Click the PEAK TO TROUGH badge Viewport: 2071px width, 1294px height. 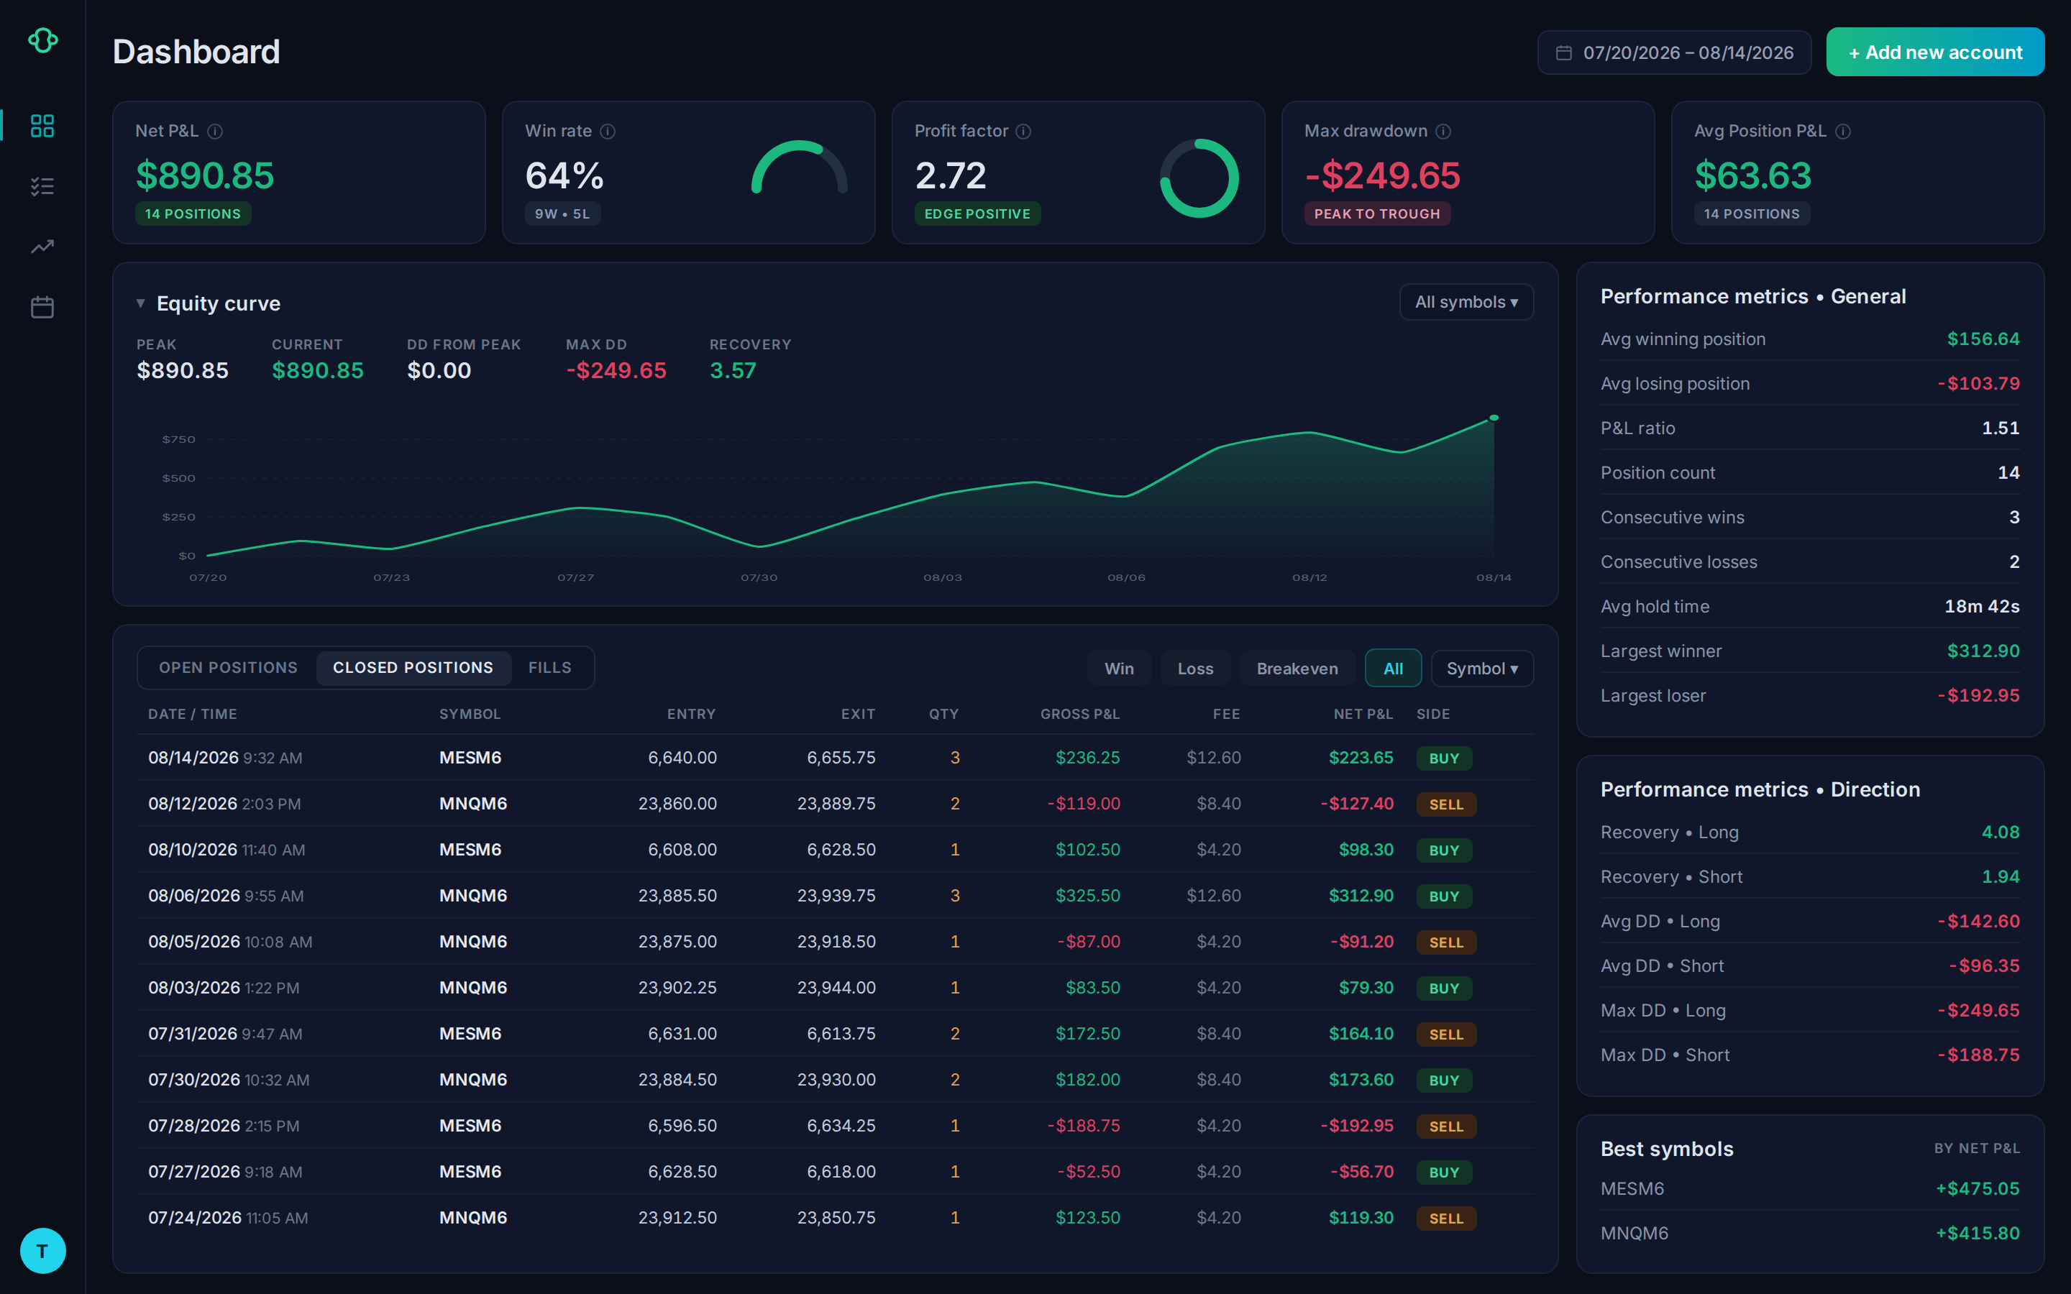[x=1376, y=214]
